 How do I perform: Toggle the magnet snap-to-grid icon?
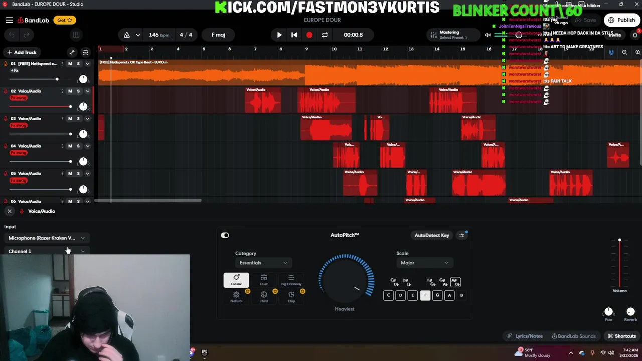[611, 52]
